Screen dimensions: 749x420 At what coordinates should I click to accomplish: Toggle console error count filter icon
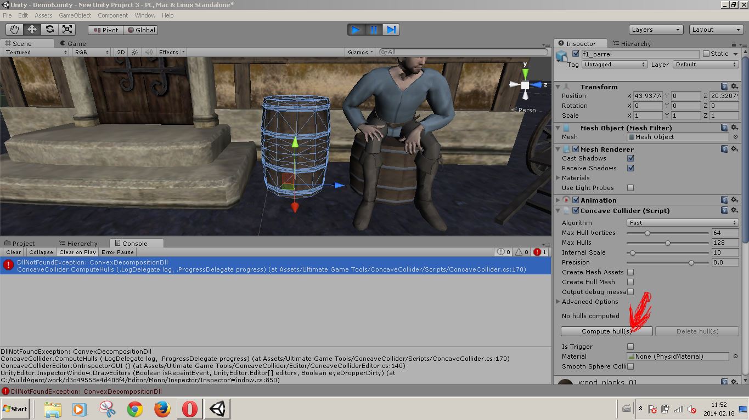click(x=540, y=252)
